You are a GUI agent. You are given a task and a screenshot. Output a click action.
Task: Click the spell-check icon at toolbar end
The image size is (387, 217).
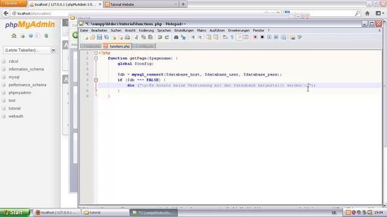coord(300,37)
